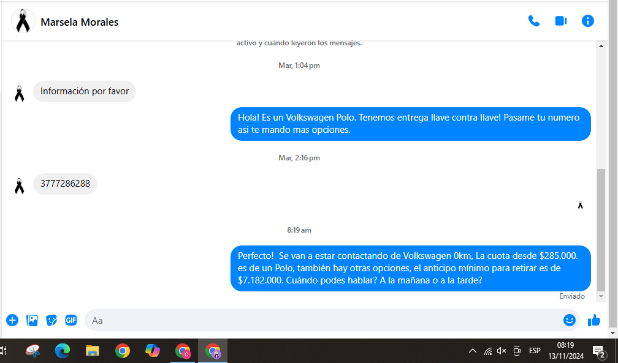Open the Windows notification center

click(598, 351)
